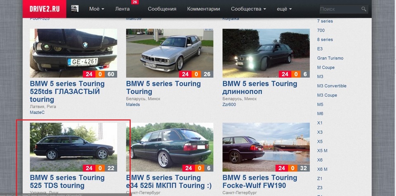Focus the Поиск search field
This screenshot has width=396, height=196.
point(344,9)
